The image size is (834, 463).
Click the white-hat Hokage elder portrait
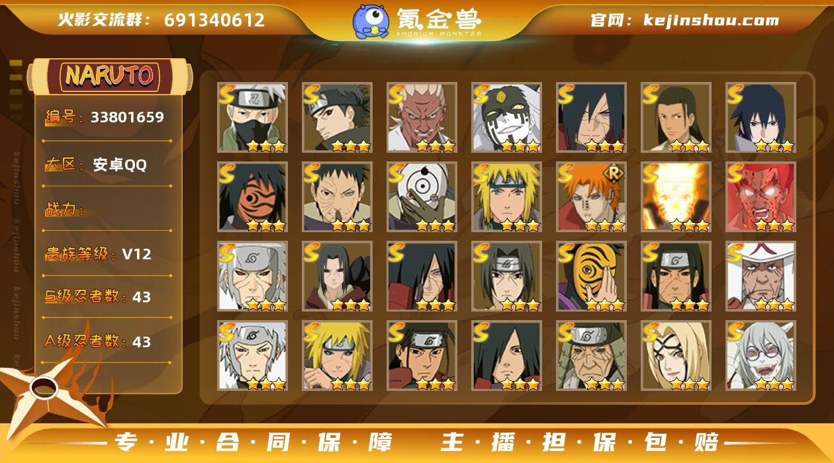[761, 276]
